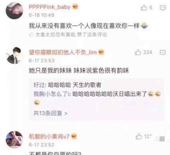Image resolution: width=170 pixels, height=155 pixels.
Task: Click member badge beside 望你眉眼如初他人不负_Jim
Action: pos(101,52)
